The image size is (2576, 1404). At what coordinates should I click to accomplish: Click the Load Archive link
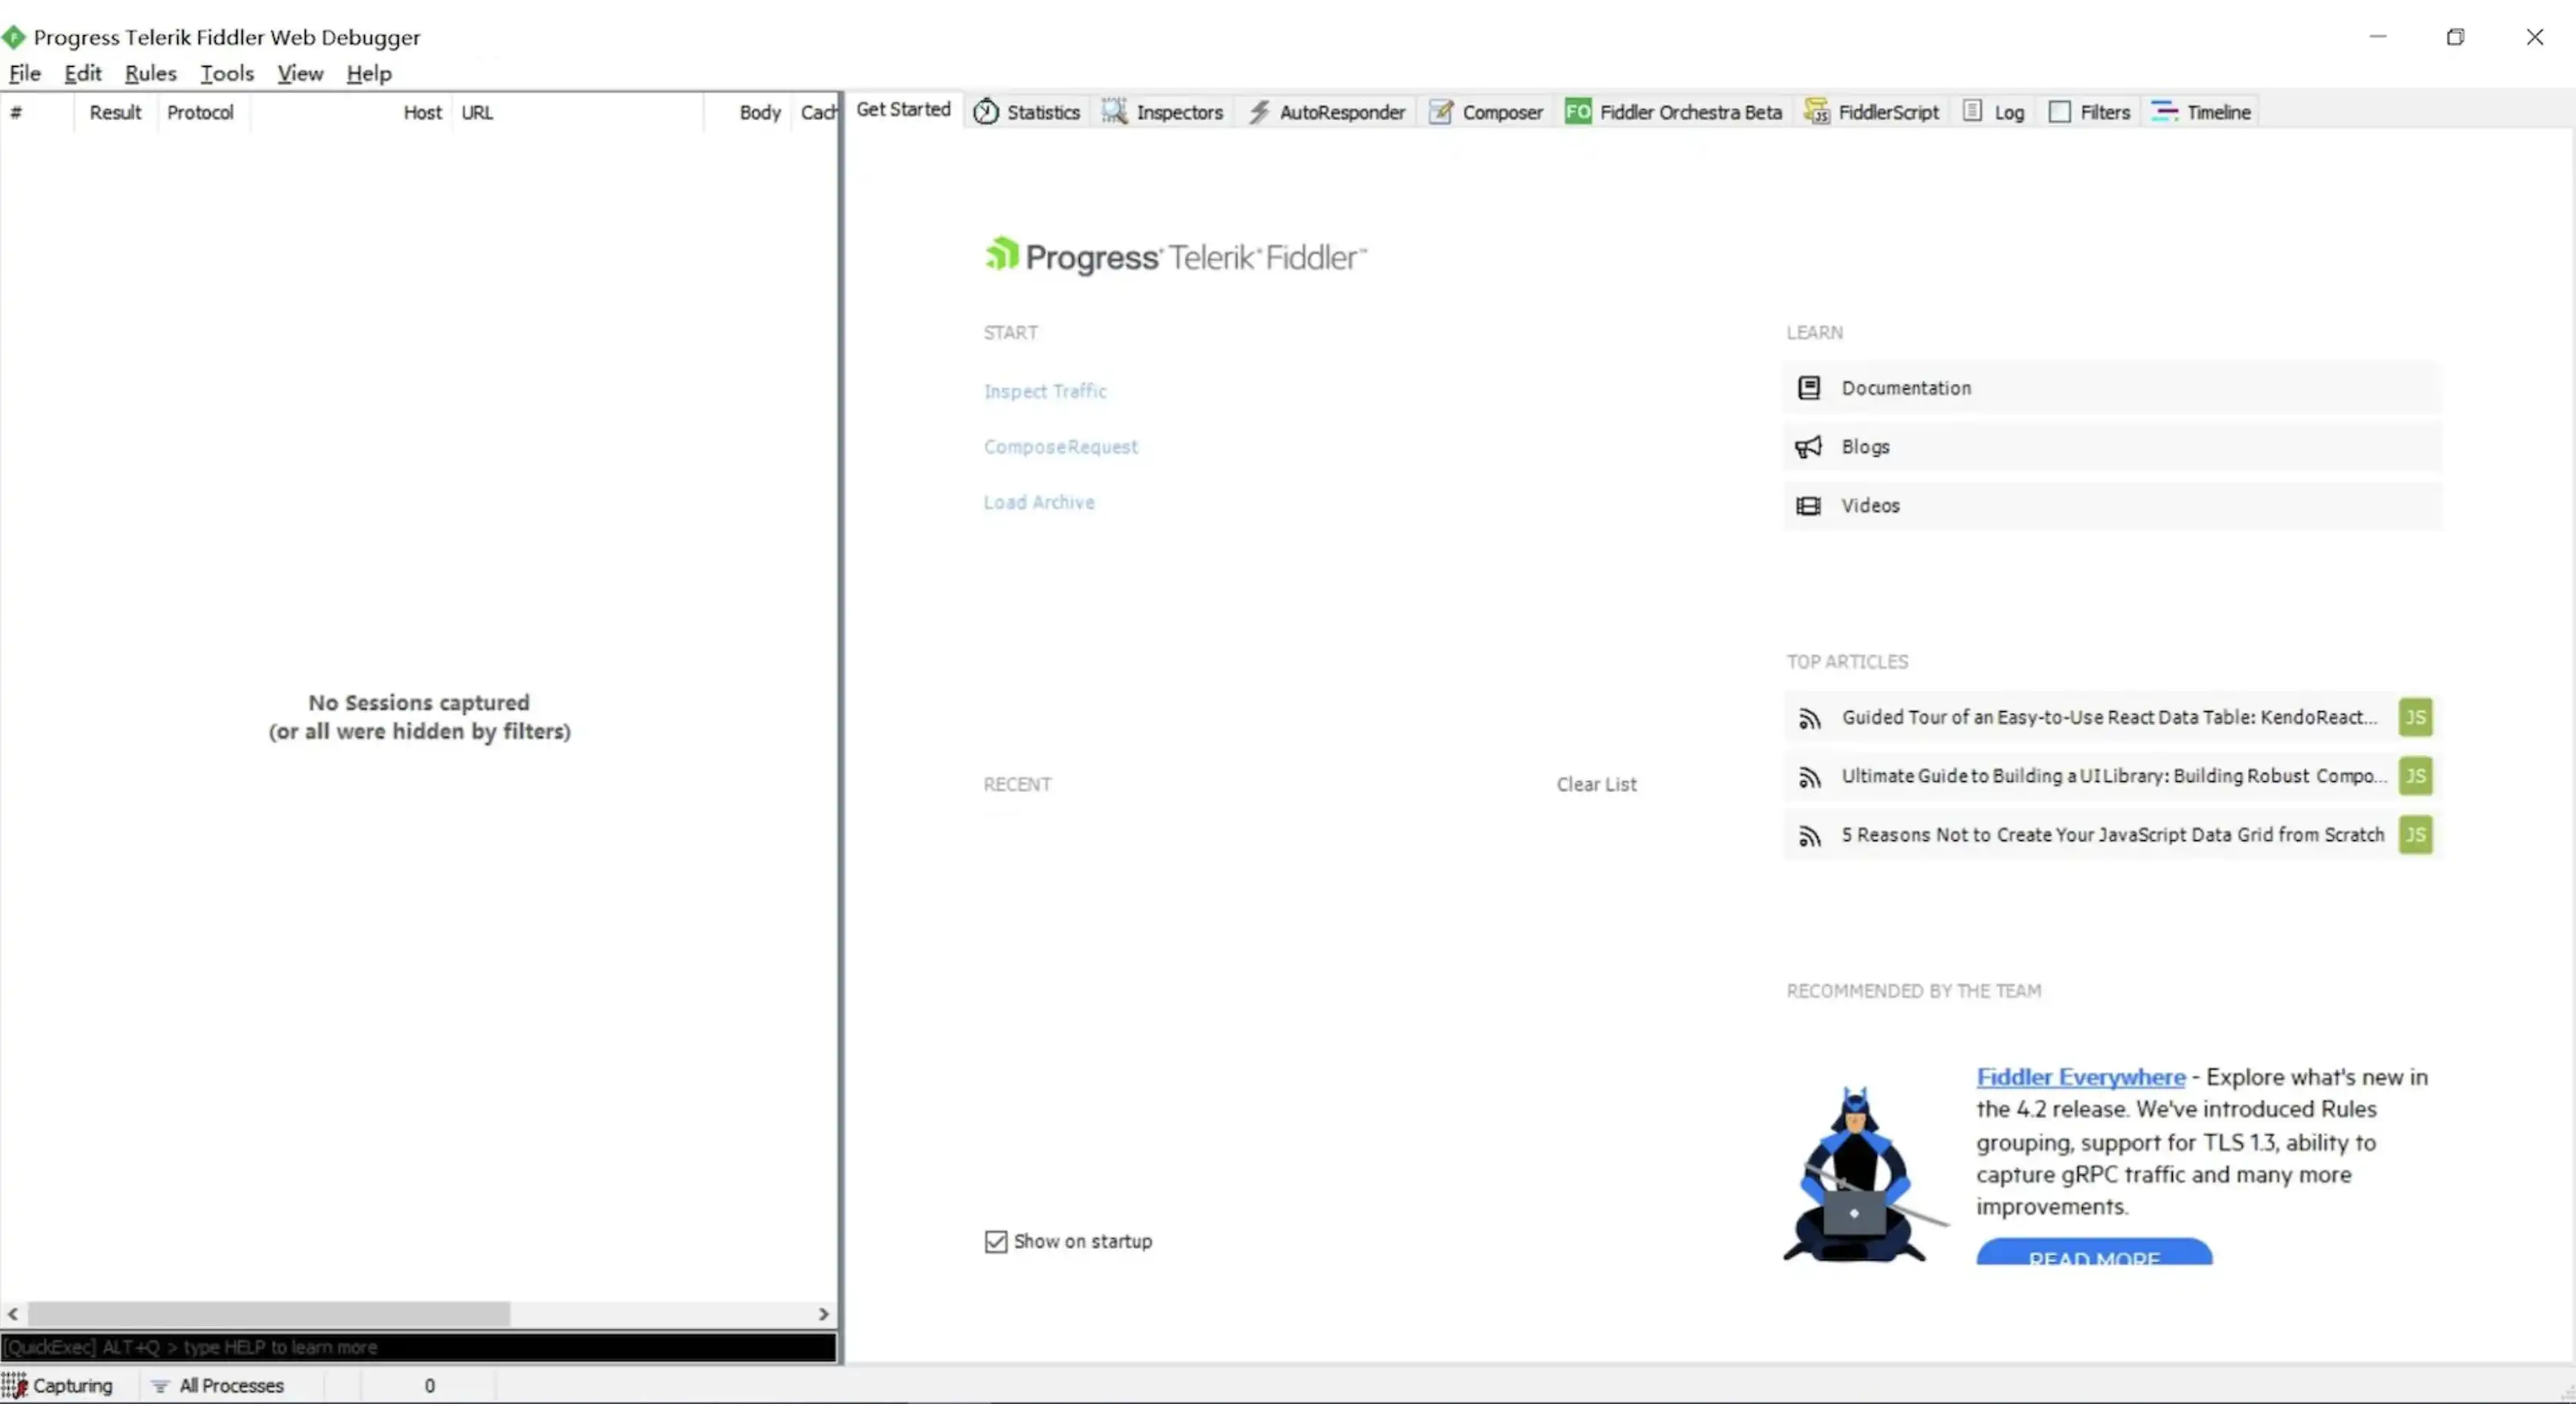pyautogui.click(x=1039, y=502)
